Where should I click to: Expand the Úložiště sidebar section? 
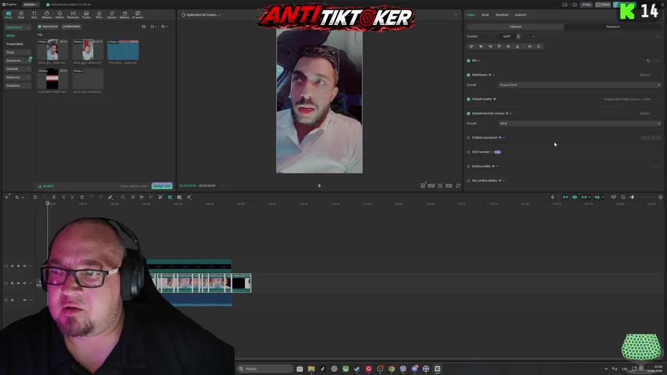18,69
